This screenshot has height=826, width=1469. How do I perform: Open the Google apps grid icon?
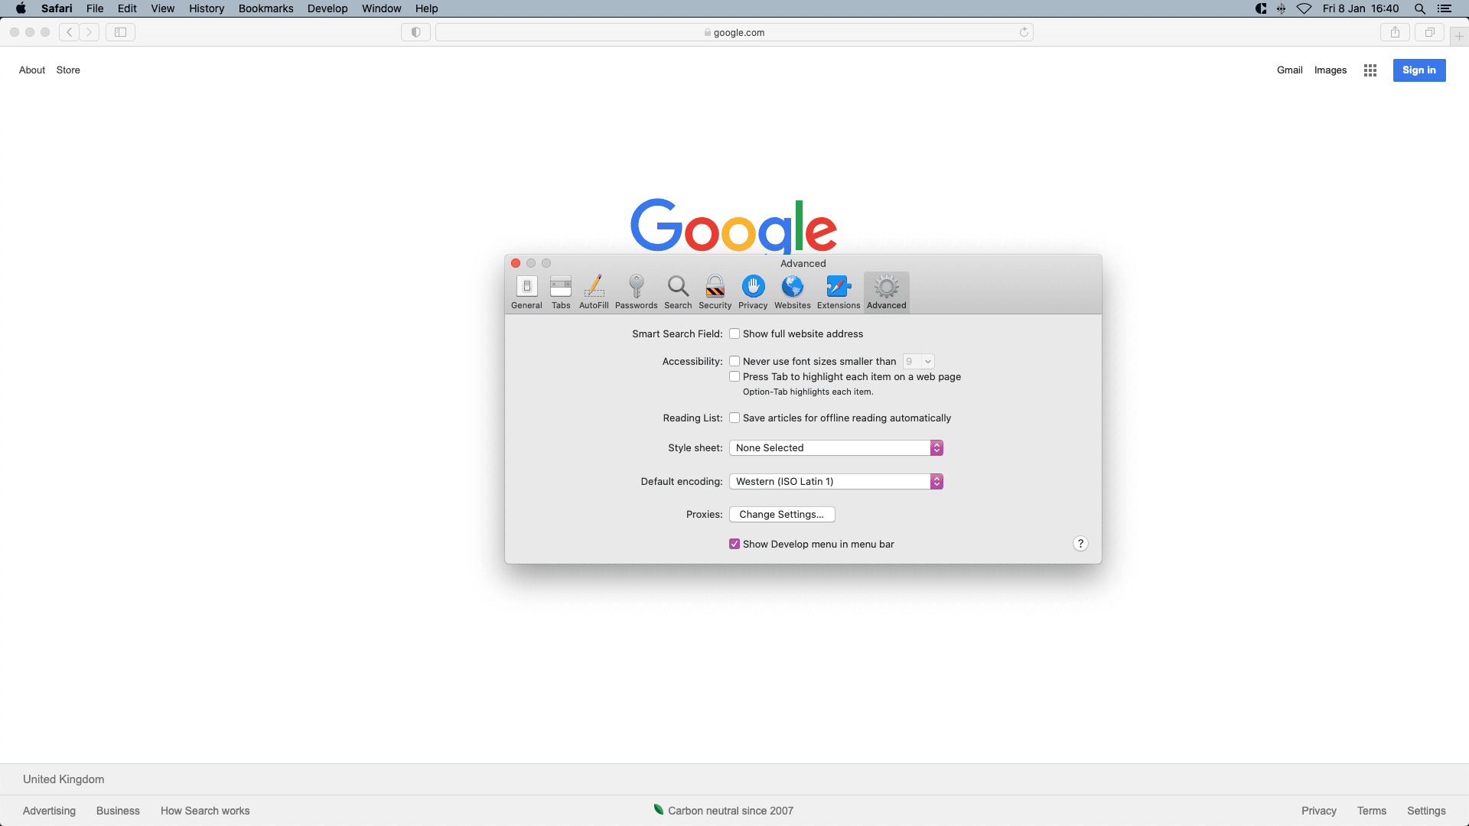tap(1370, 70)
